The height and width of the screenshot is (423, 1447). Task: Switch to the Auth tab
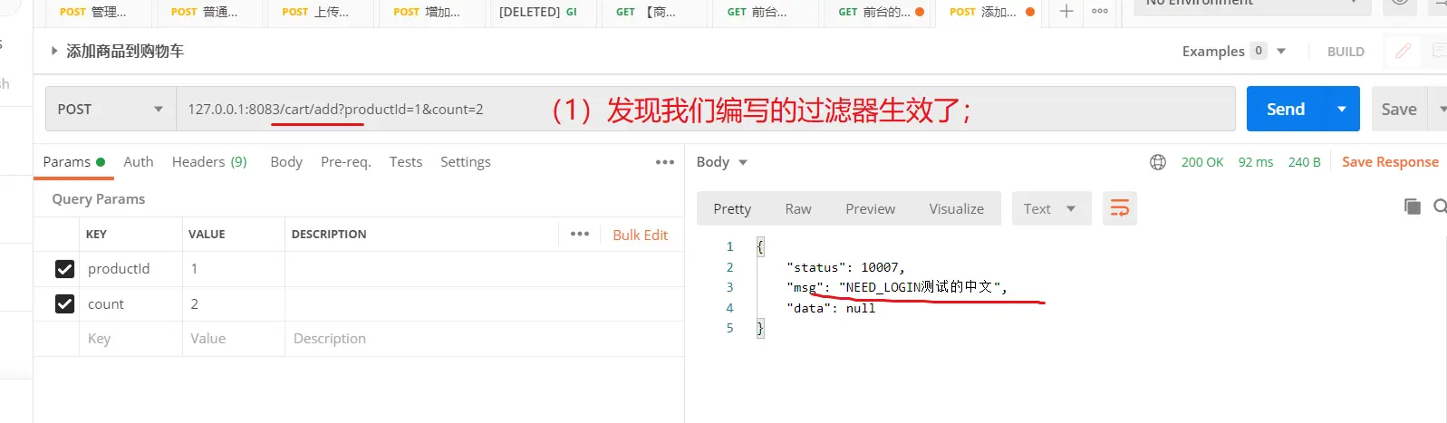coord(139,162)
